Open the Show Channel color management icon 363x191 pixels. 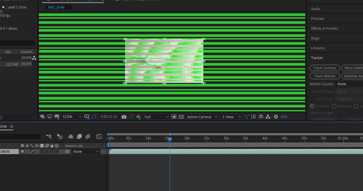click(138, 117)
